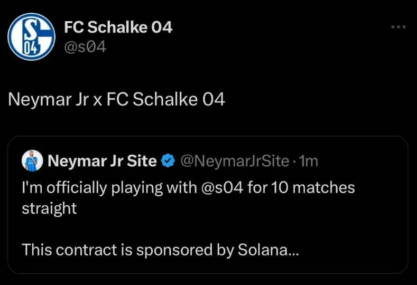
Task: Open the @NeymarJrSite handle
Action: tap(235, 161)
